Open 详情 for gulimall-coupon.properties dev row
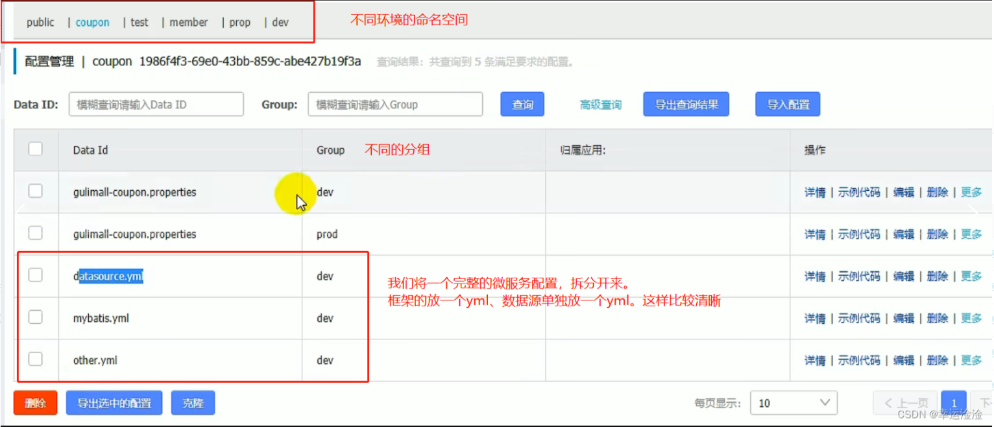The image size is (994, 427). 815,192
